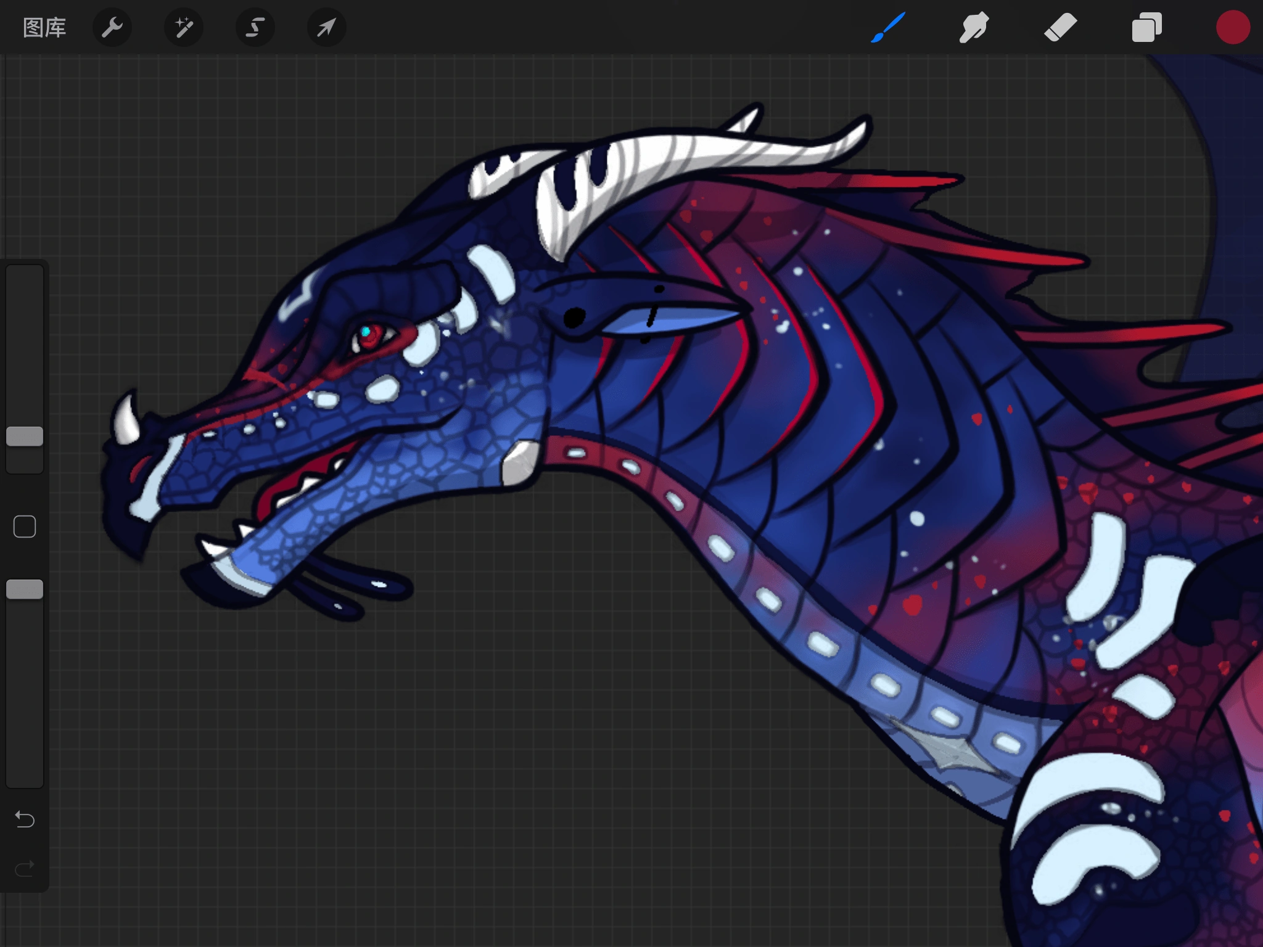This screenshot has height=947, width=1263.
Task: Tap the Smudge finger icon again
Action: (974, 27)
